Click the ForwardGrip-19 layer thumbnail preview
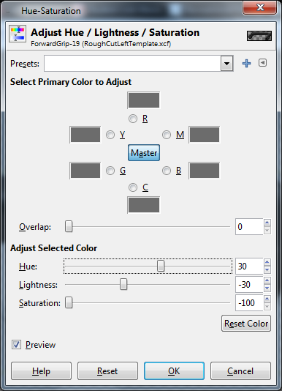282x391 pixels. click(259, 36)
